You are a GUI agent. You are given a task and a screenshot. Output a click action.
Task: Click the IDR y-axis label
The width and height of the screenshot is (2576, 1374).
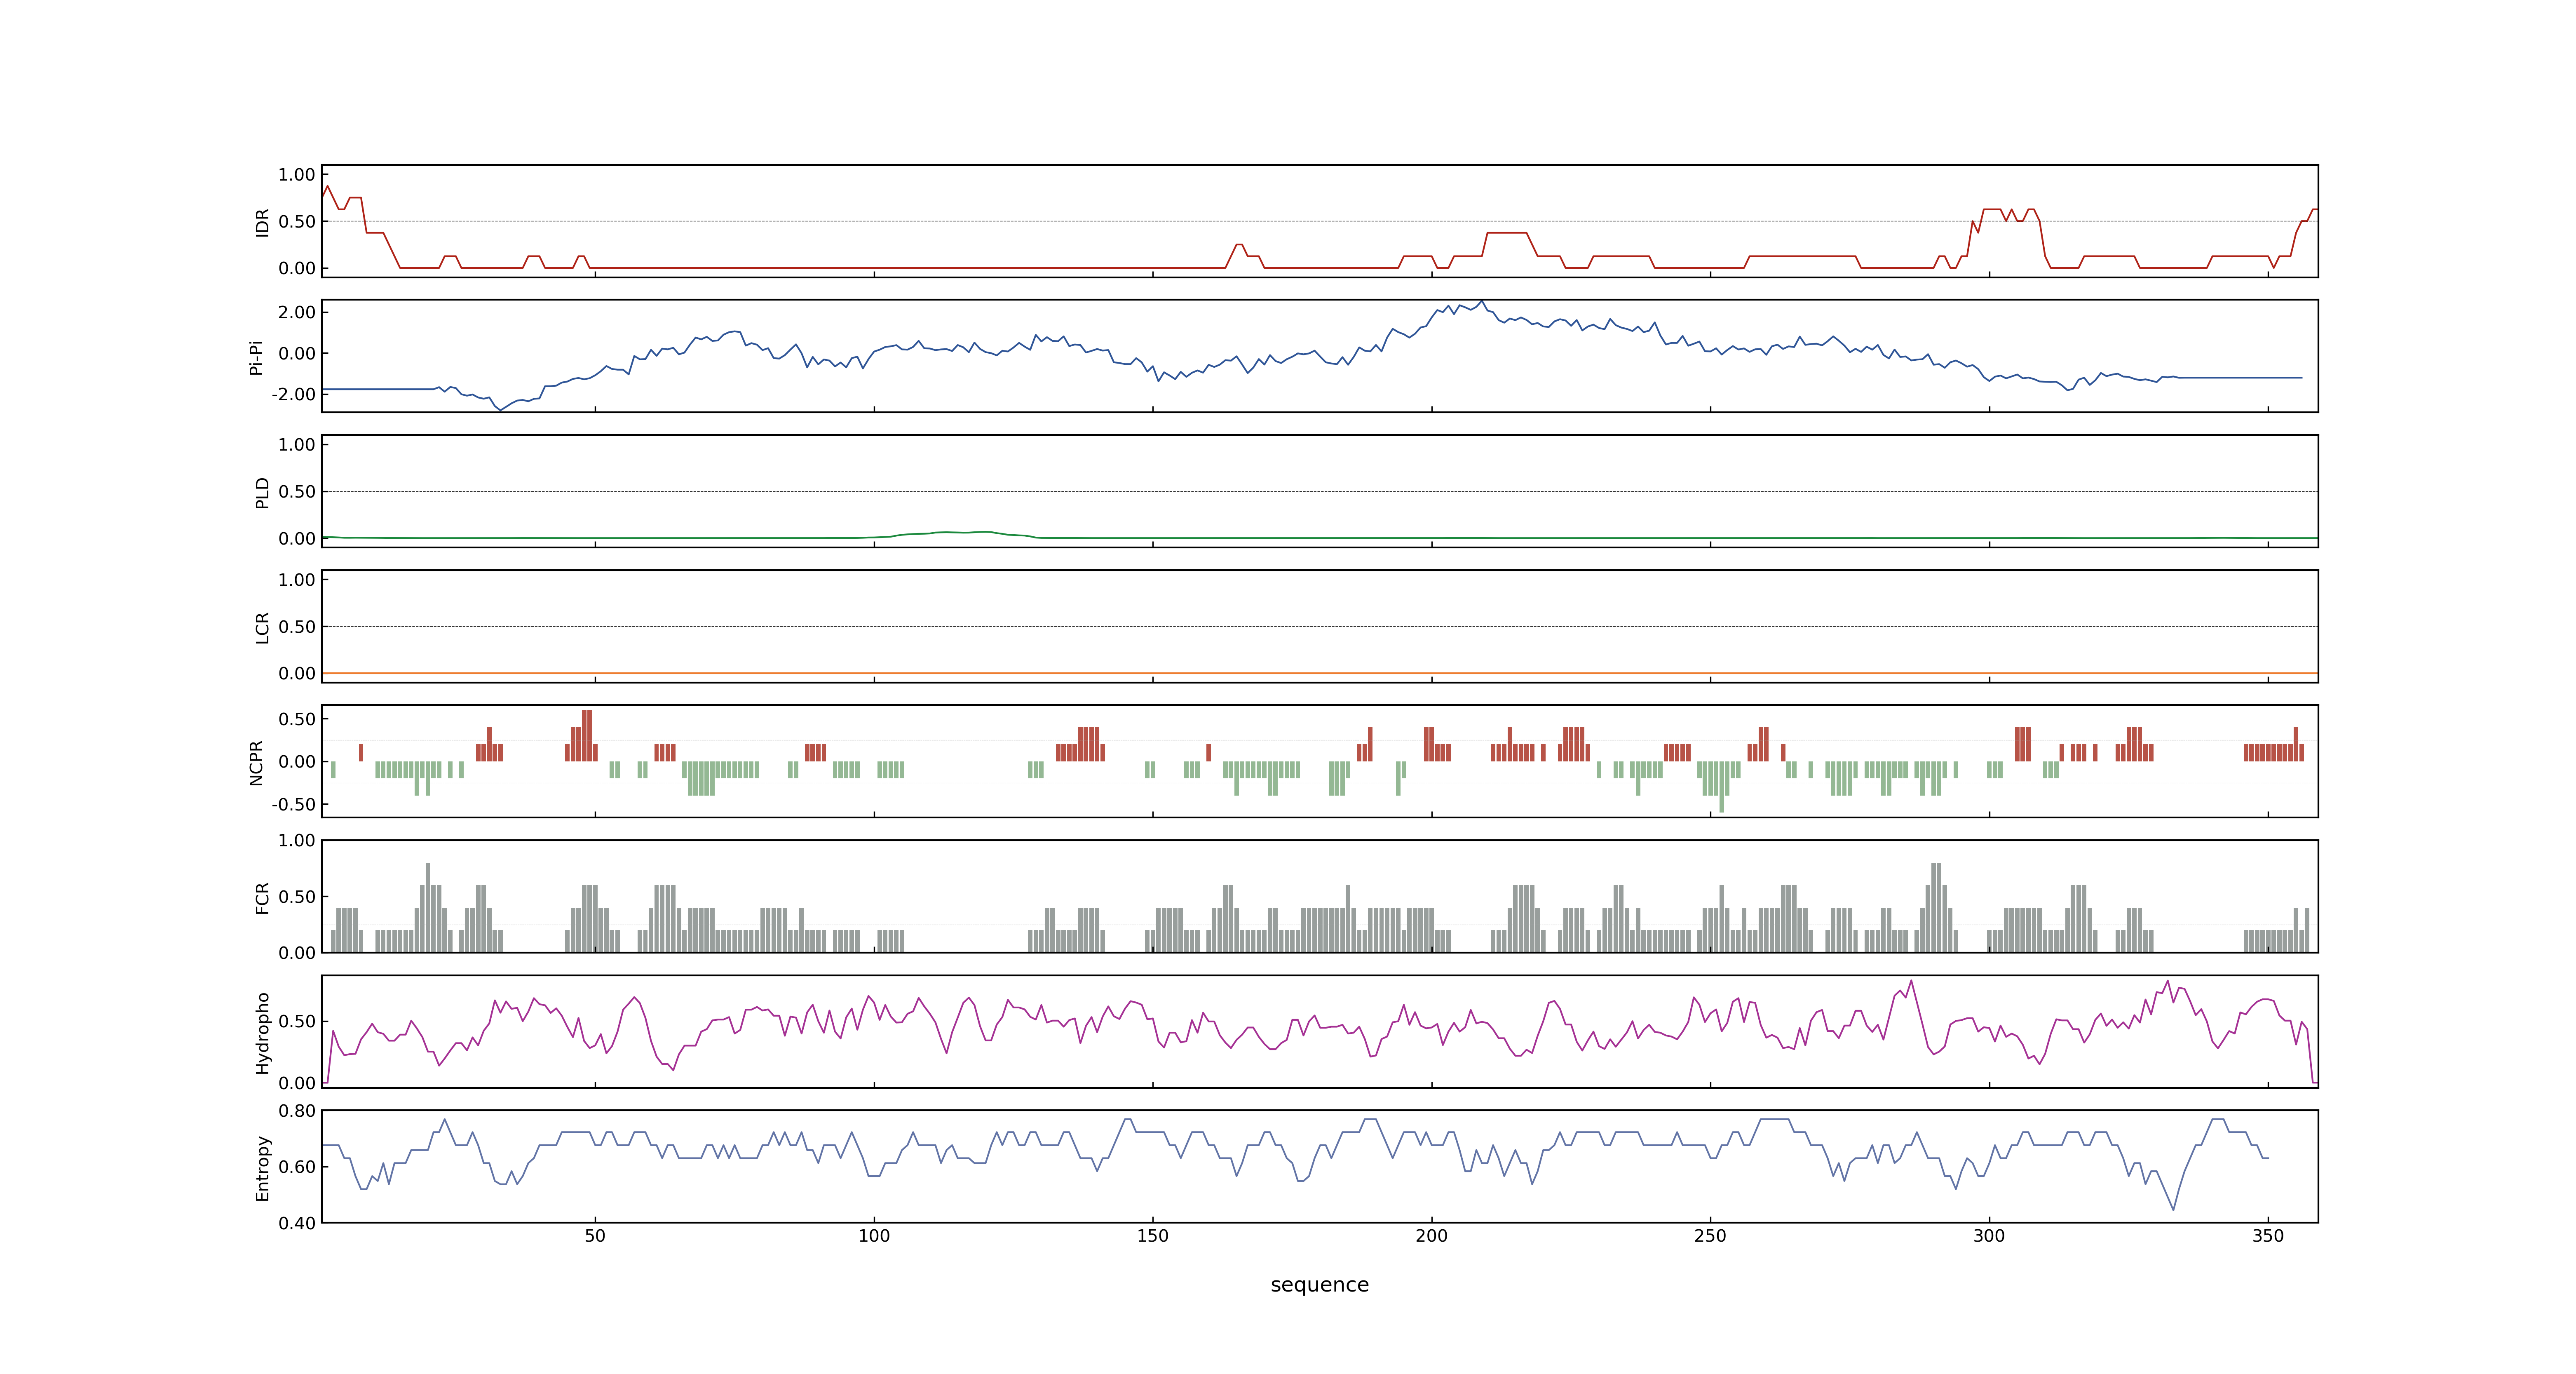pyautogui.click(x=262, y=222)
